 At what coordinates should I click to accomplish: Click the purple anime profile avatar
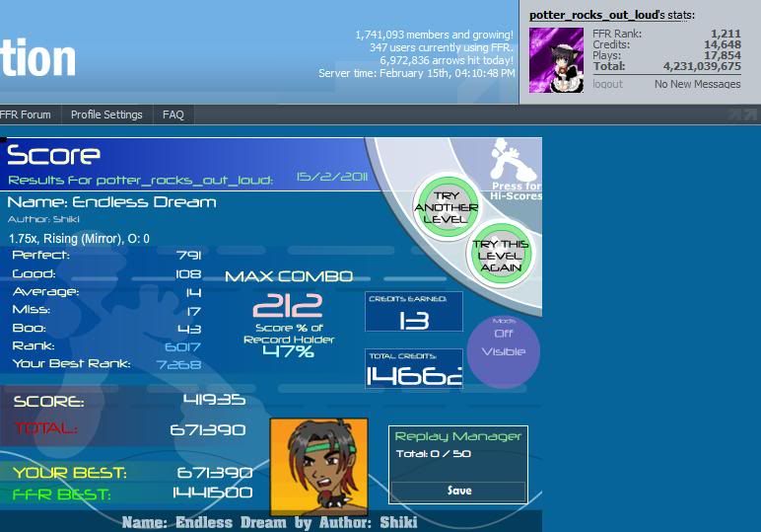point(557,58)
